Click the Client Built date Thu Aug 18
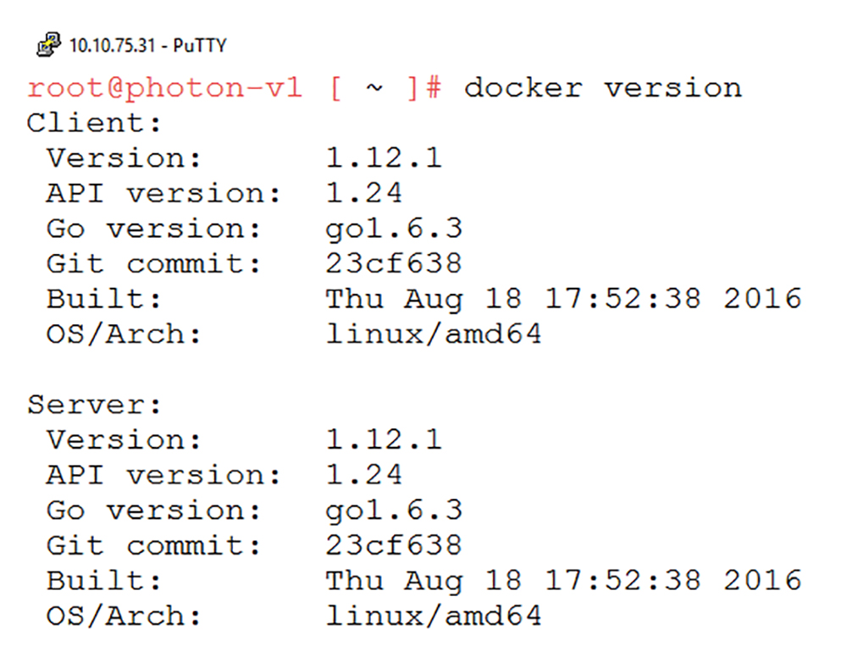 tap(424, 299)
